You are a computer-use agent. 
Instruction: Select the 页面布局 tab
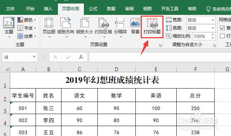click(71, 9)
